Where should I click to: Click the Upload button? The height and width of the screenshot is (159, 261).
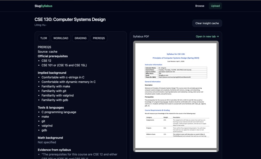point(215,6)
